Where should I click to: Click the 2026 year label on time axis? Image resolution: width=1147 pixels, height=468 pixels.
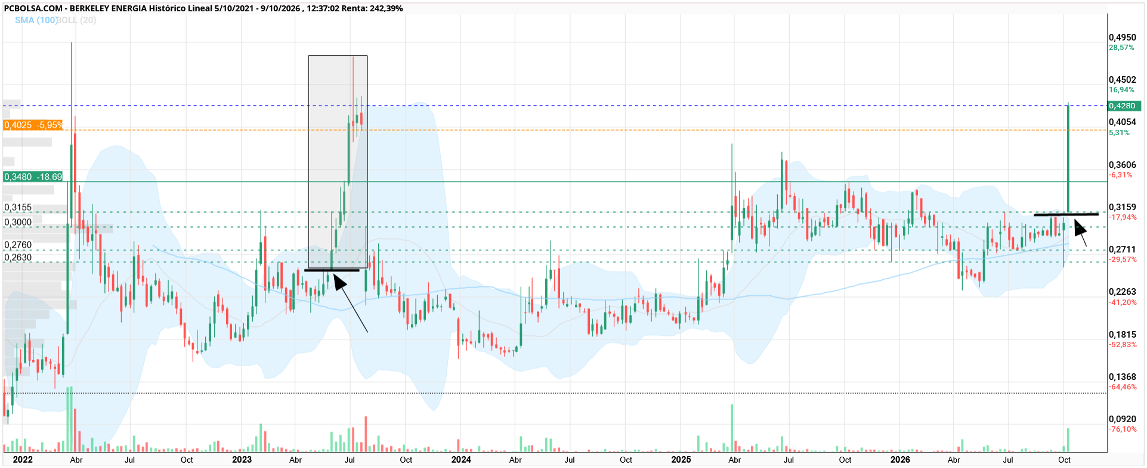[x=900, y=460]
